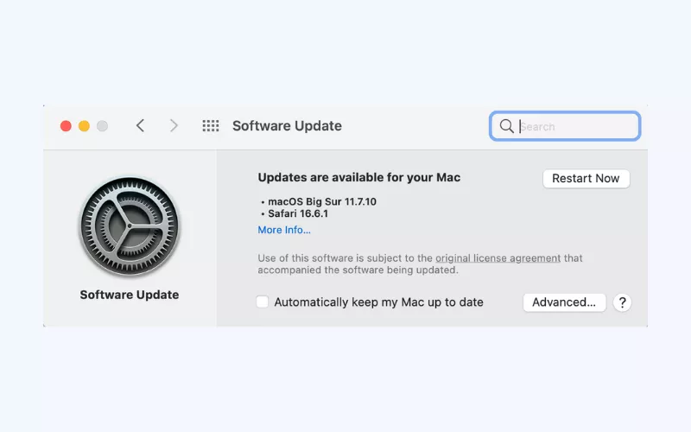Select the macOS Big Sur 11.7.10 update entry

coord(322,201)
